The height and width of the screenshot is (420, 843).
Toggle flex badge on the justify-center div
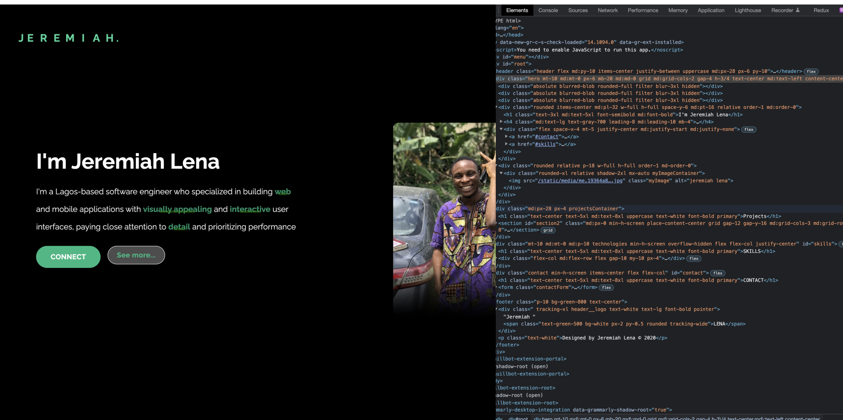pos(749,130)
